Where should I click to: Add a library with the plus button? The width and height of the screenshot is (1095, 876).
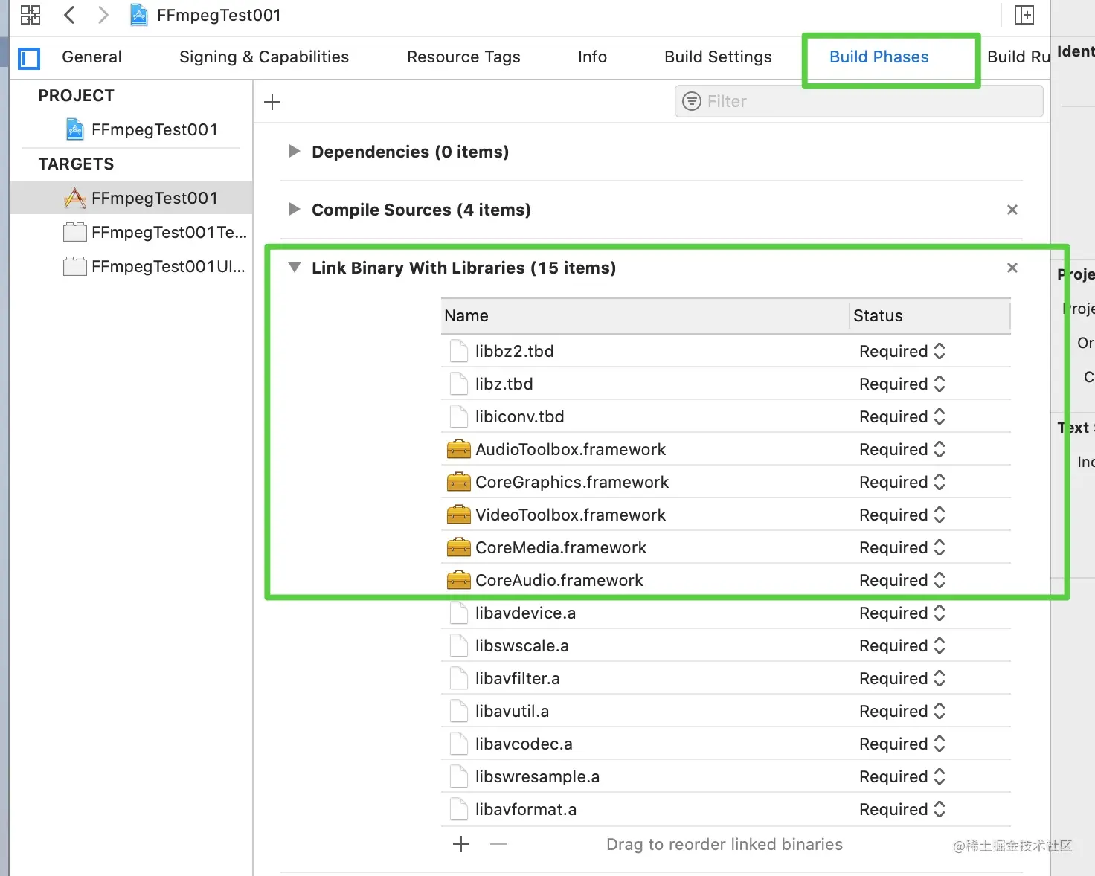tap(461, 844)
